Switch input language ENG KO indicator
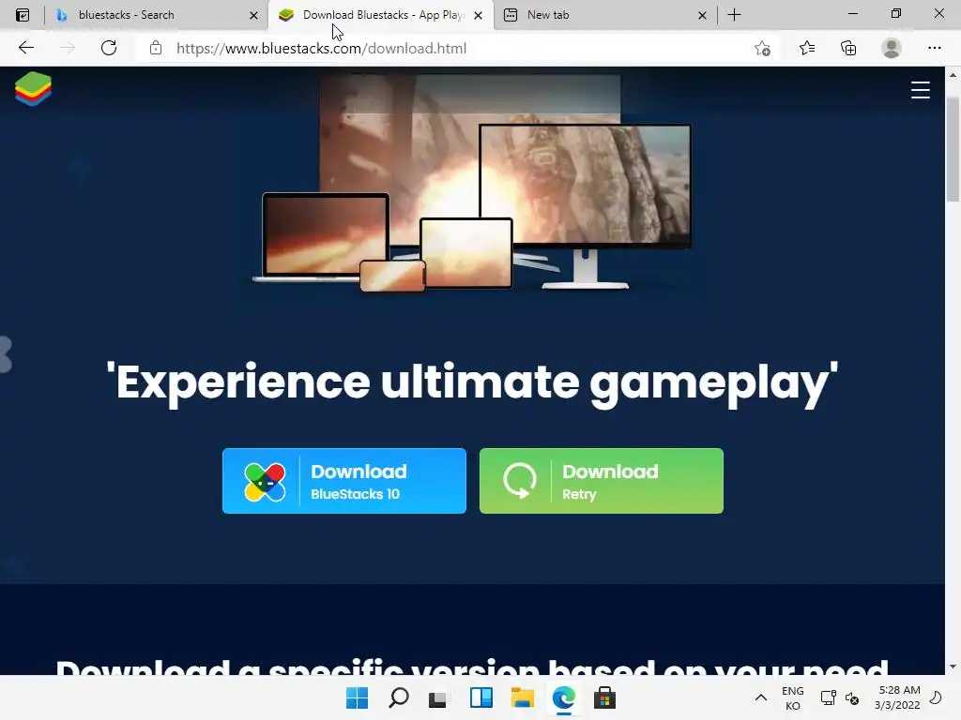 pos(792,697)
